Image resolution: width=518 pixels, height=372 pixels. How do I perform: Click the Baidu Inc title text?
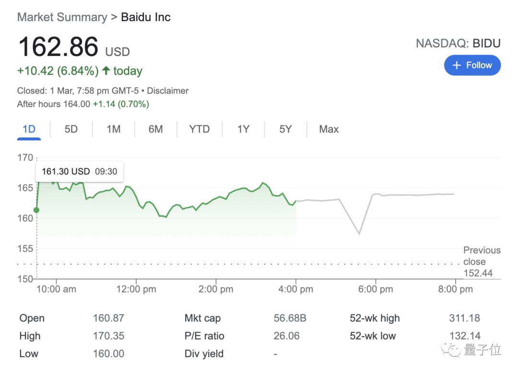coord(146,17)
